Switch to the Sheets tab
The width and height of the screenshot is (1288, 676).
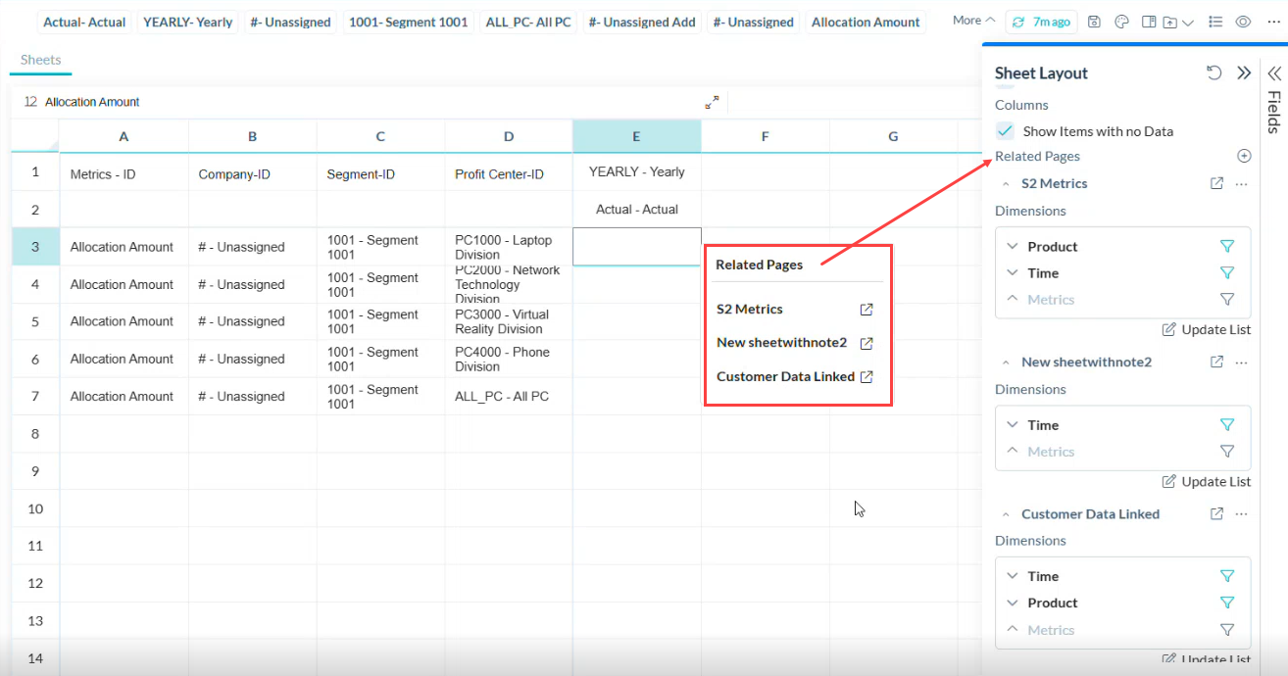(40, 60)
